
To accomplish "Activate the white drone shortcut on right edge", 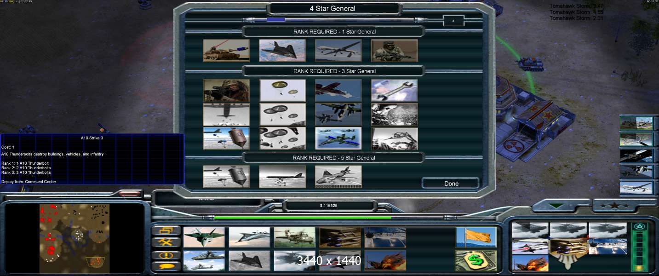I will [x=637, y=187].
